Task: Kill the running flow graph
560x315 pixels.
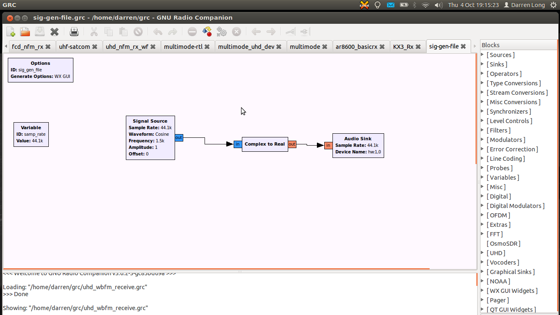Action: 236,32
